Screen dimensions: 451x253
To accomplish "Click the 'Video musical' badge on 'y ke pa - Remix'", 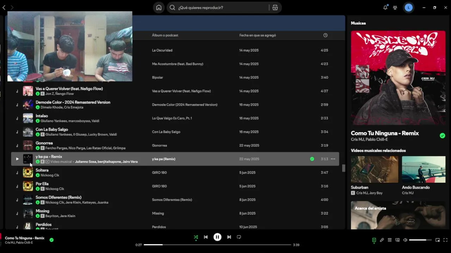I will [x=58, y=162].
